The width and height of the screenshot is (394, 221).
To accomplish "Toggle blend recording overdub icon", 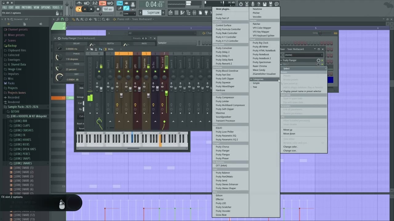I will [102, 3].
